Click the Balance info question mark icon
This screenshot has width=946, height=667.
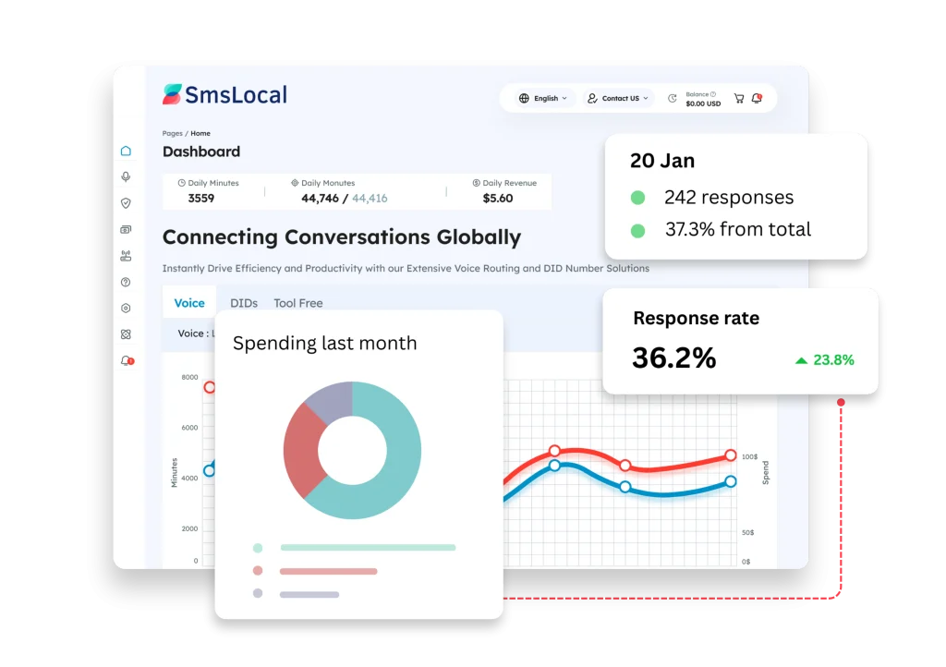coord(713,94)
